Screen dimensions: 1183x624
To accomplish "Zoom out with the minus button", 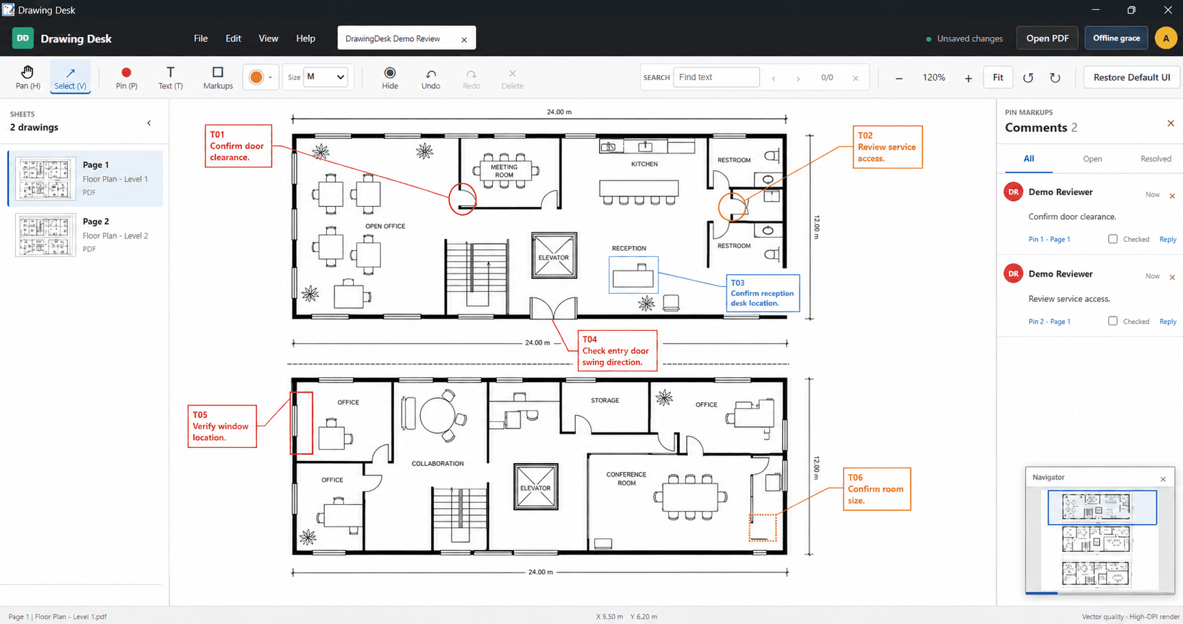I will [899, 78].
